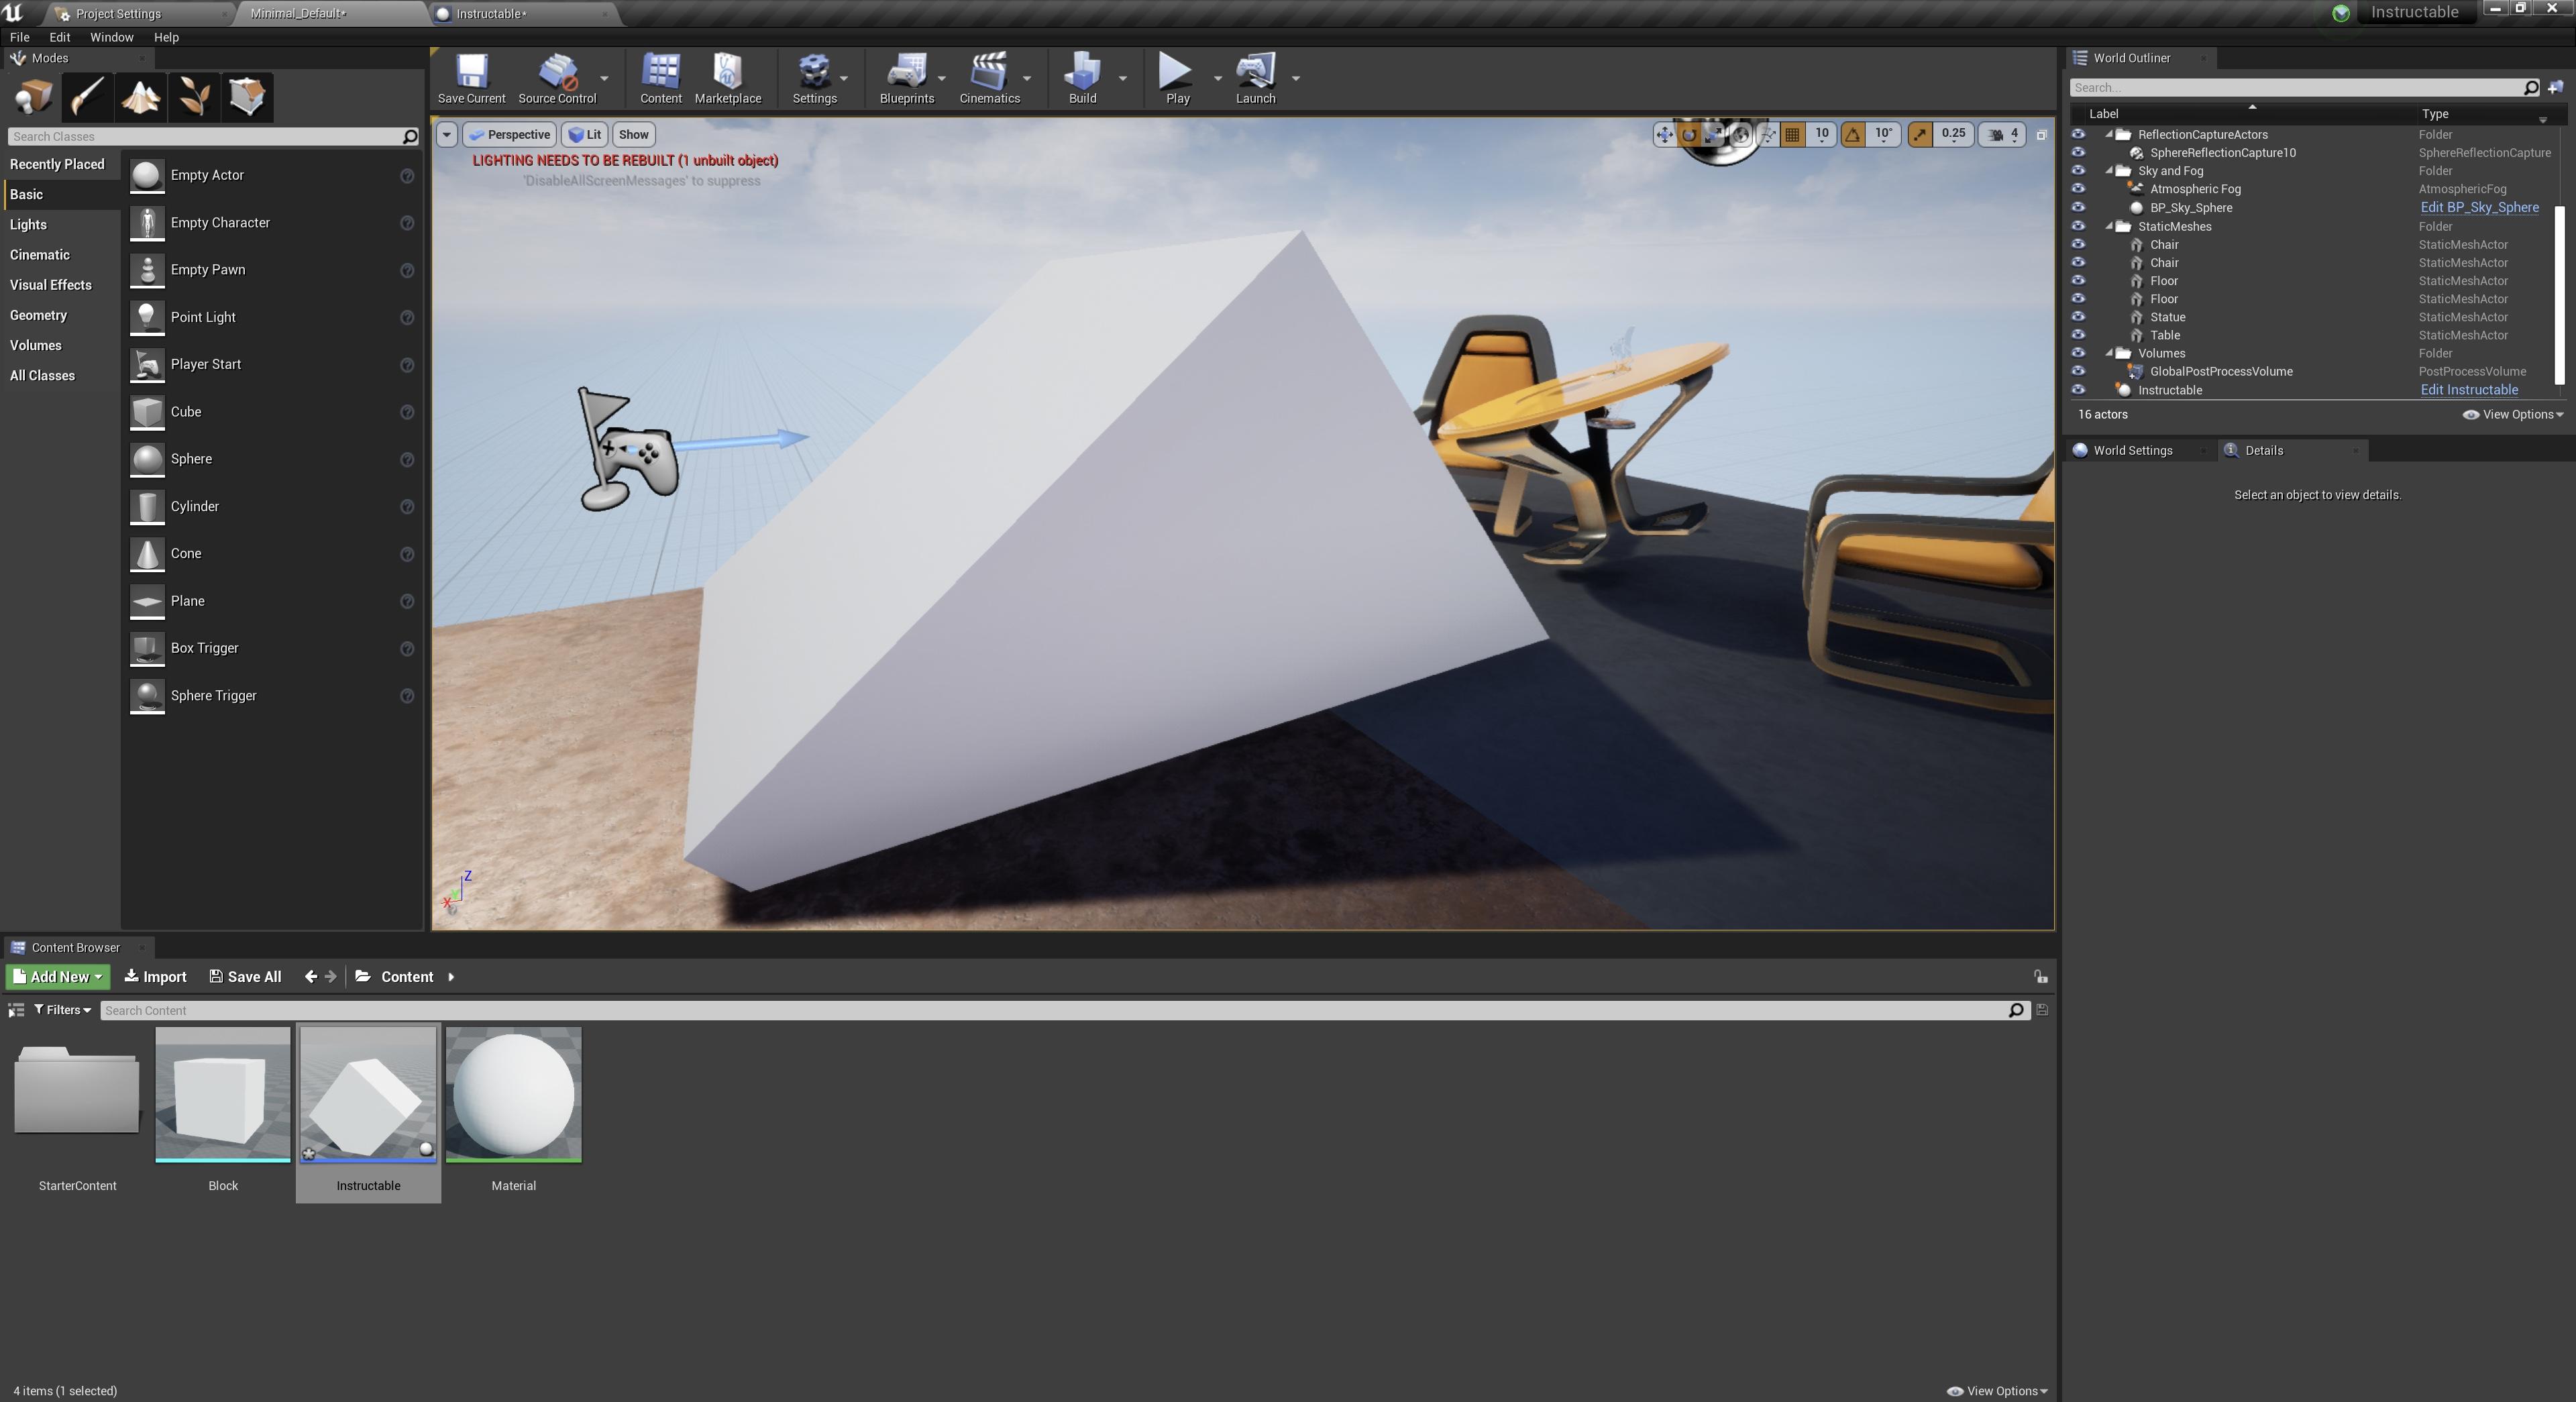Open camera speed dropdown

point(2003,134)
